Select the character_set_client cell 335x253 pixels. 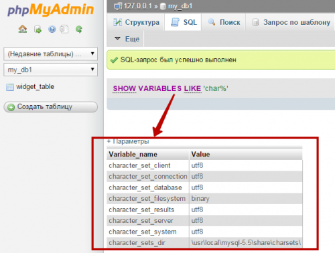148,165
